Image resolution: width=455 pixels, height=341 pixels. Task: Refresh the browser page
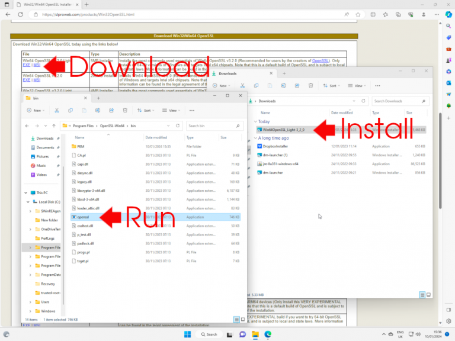[20, 14]
